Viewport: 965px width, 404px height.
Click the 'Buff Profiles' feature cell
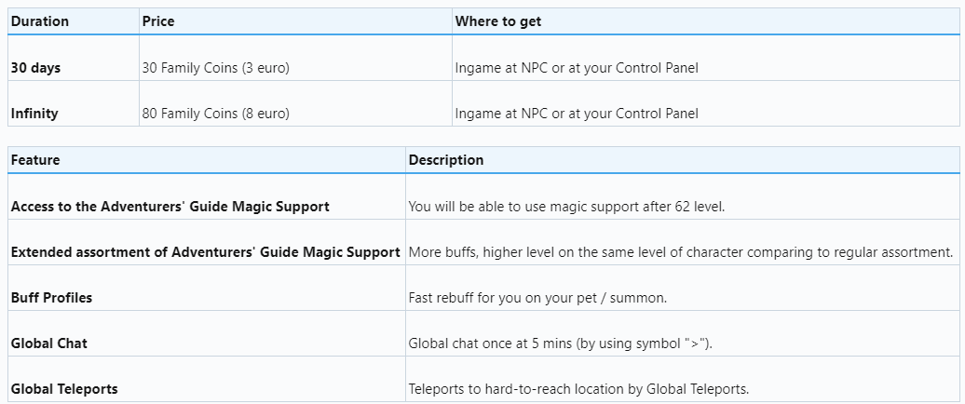51,298
